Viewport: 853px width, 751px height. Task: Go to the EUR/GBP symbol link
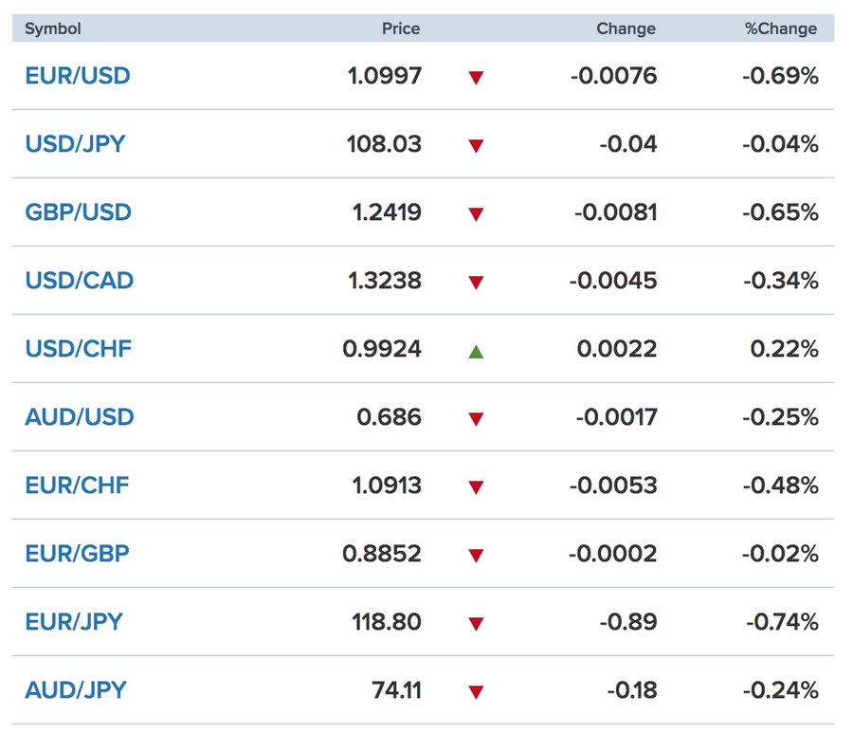click(x=77, y=554)
